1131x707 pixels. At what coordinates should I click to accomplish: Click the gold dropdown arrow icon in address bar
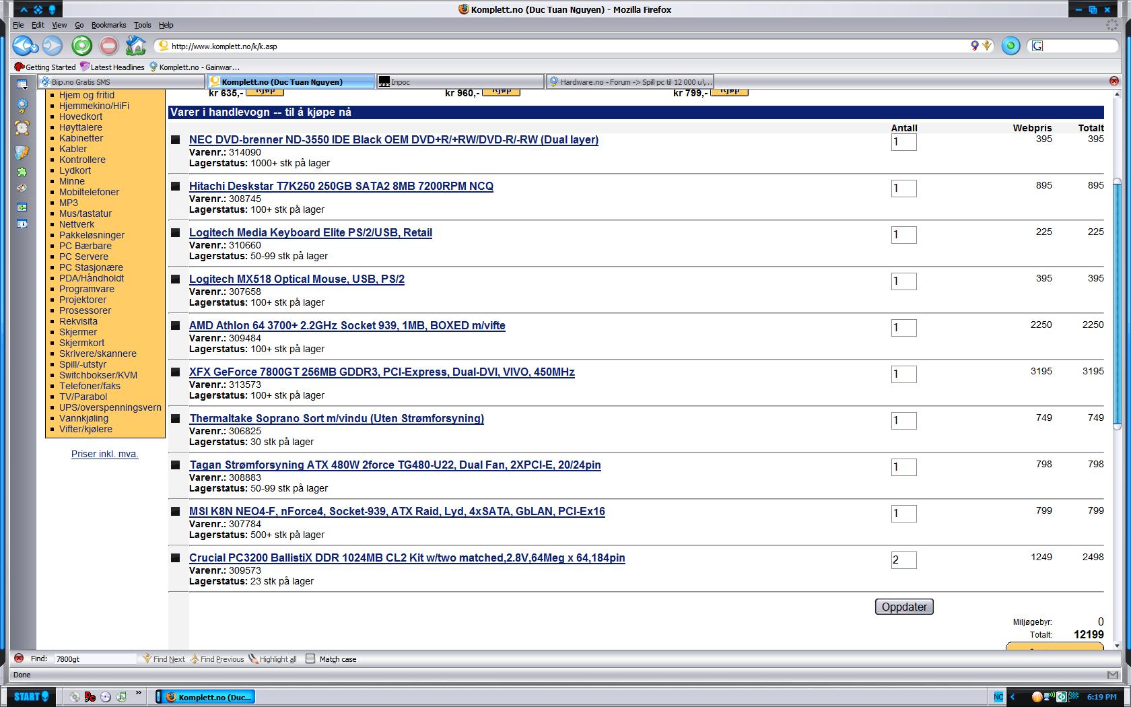pos(987,46)
